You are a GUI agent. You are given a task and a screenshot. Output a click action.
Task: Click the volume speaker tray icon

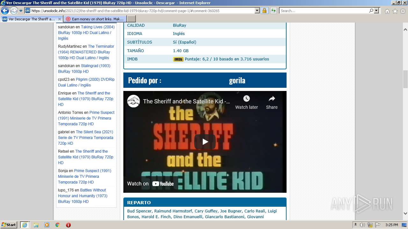(362, 225)
